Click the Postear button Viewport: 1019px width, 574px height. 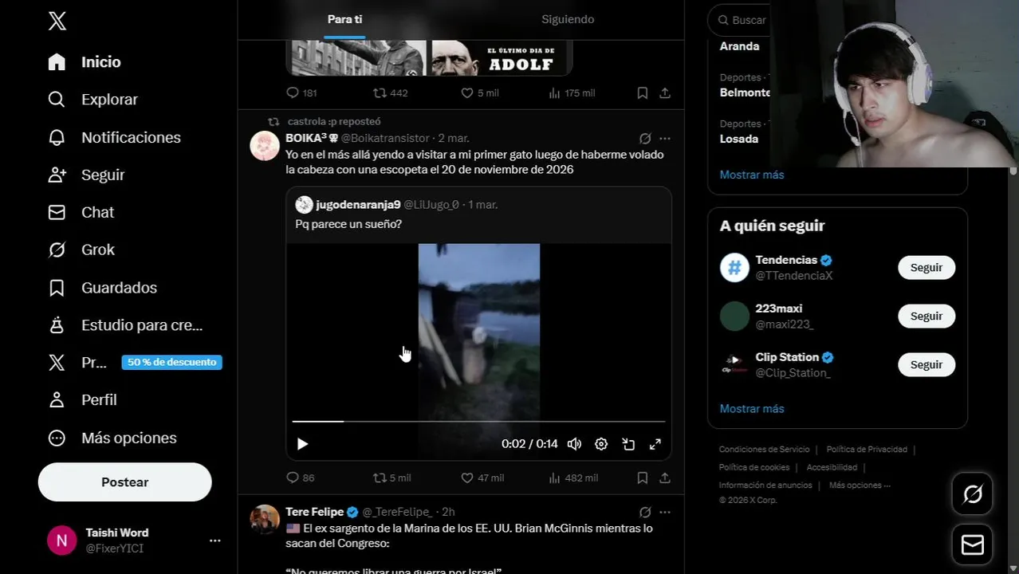tap(124, 482)
